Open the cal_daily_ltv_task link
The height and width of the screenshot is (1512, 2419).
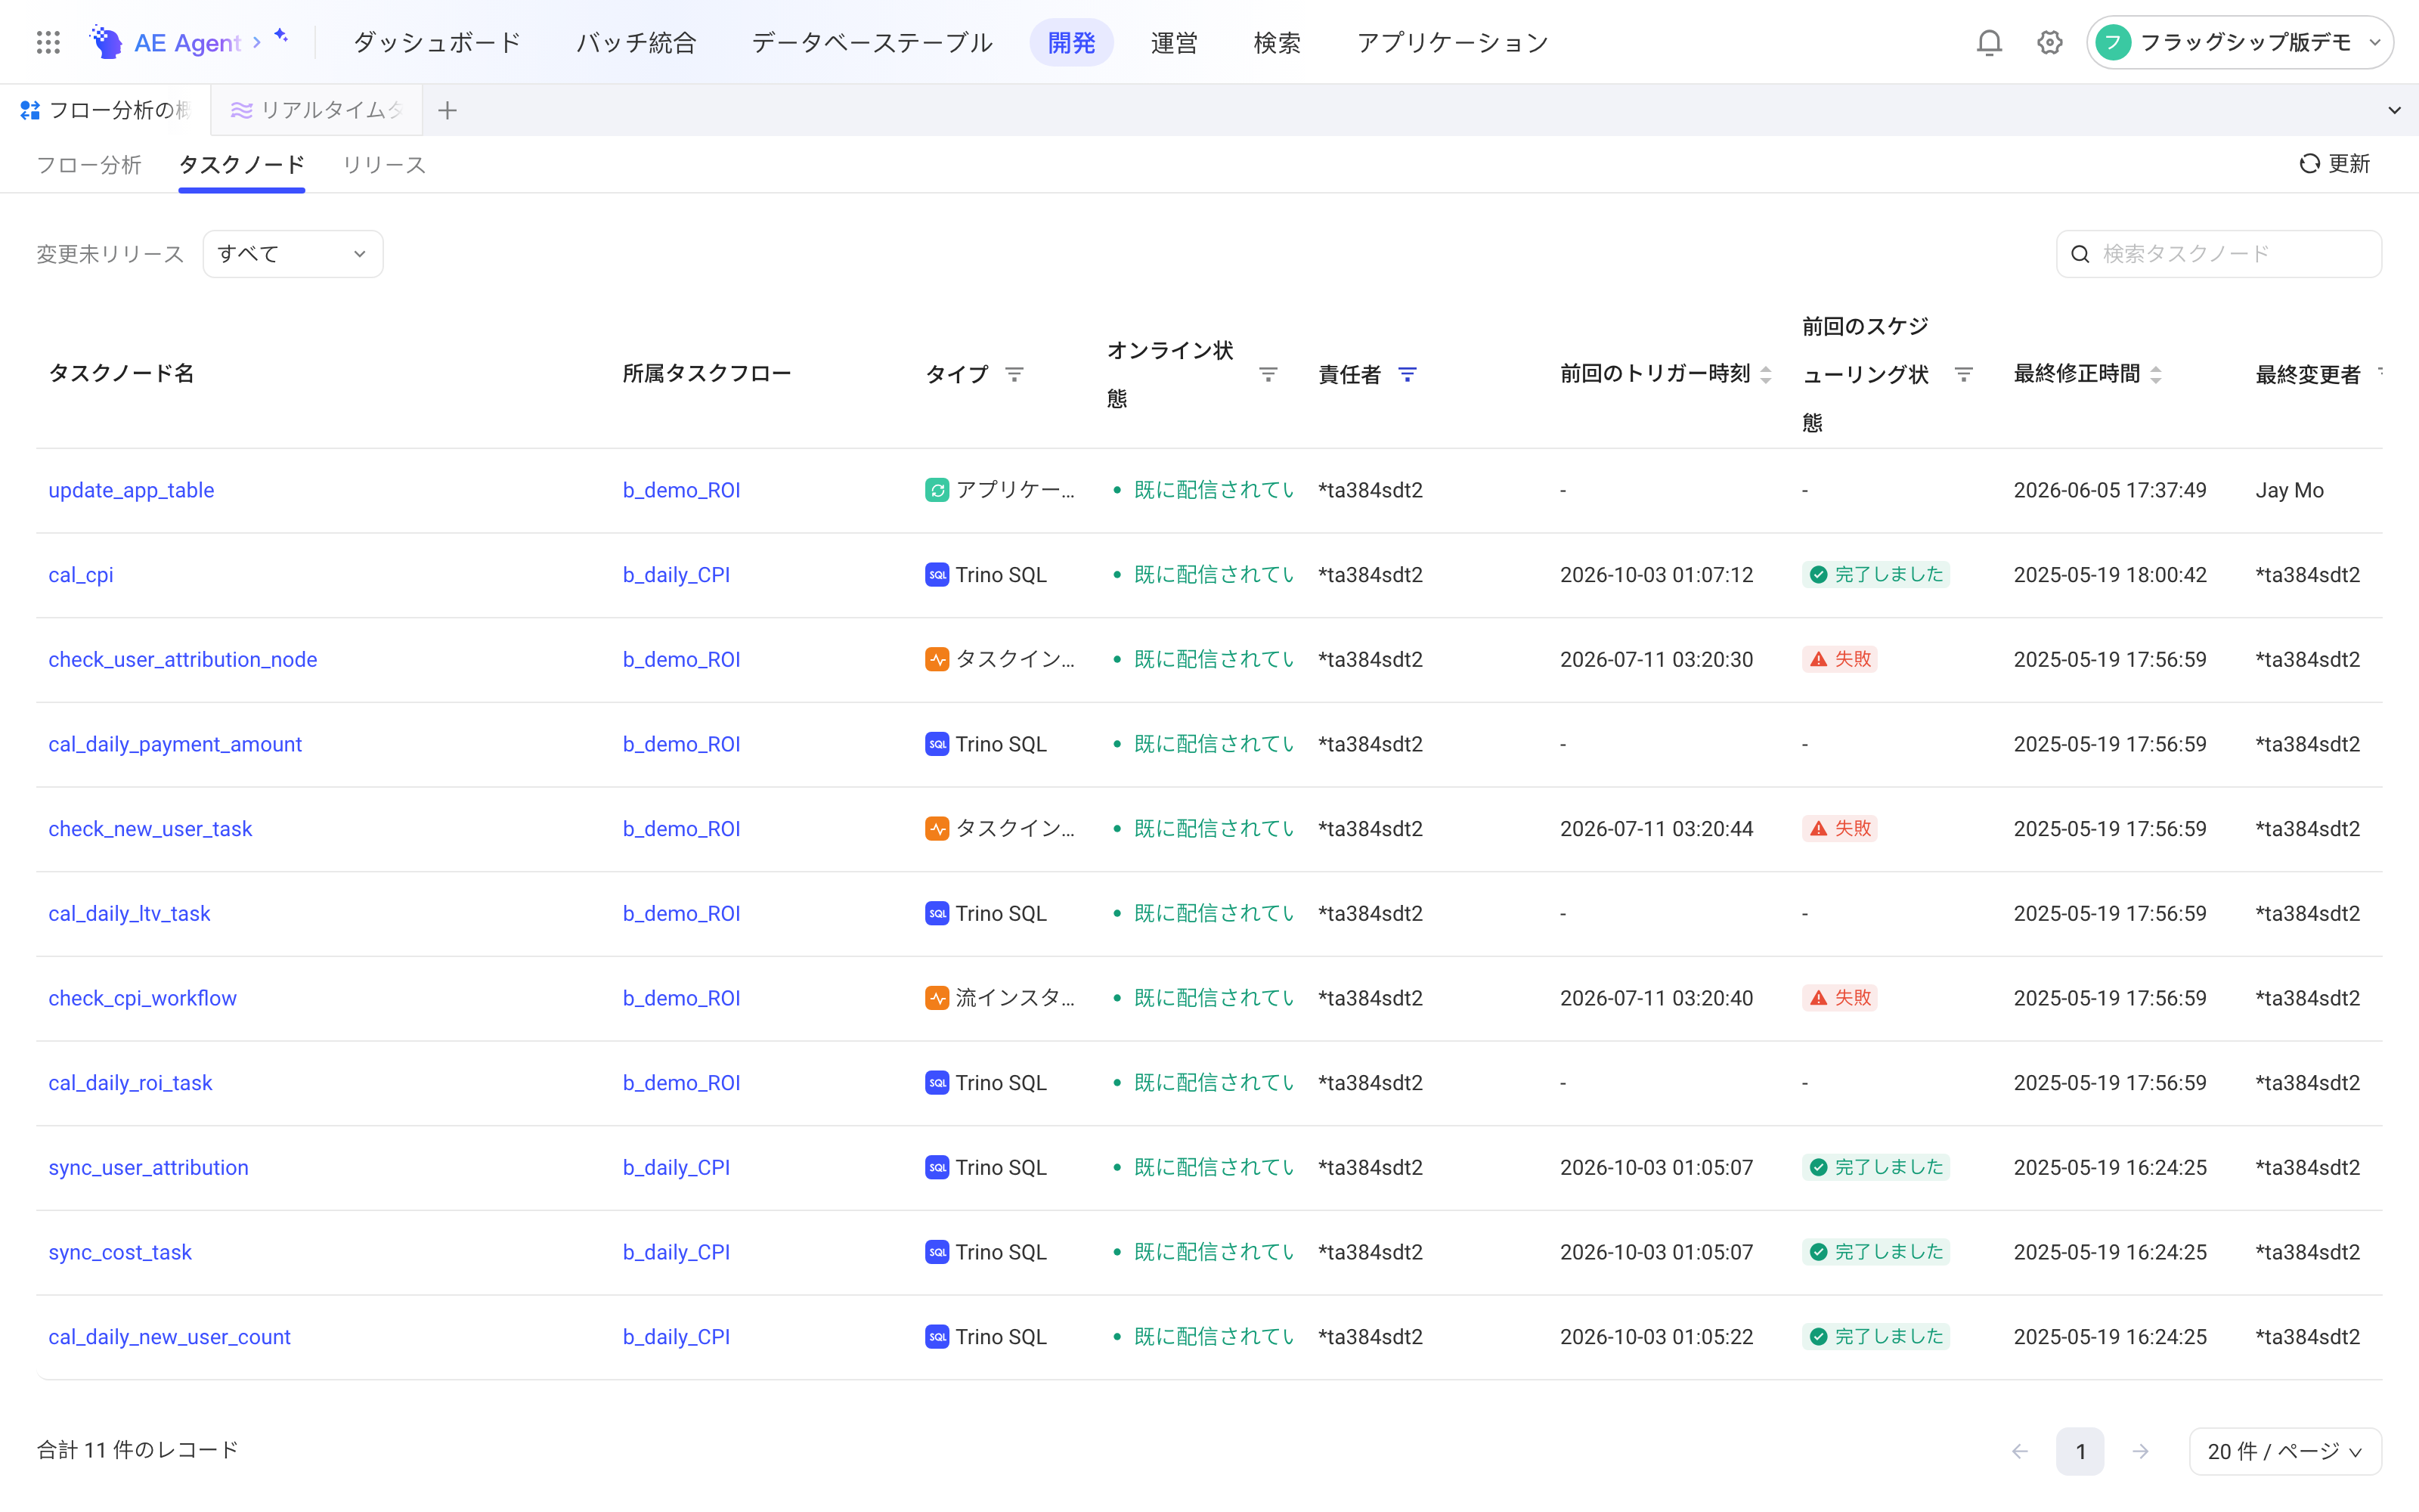(x=130, y=914)
